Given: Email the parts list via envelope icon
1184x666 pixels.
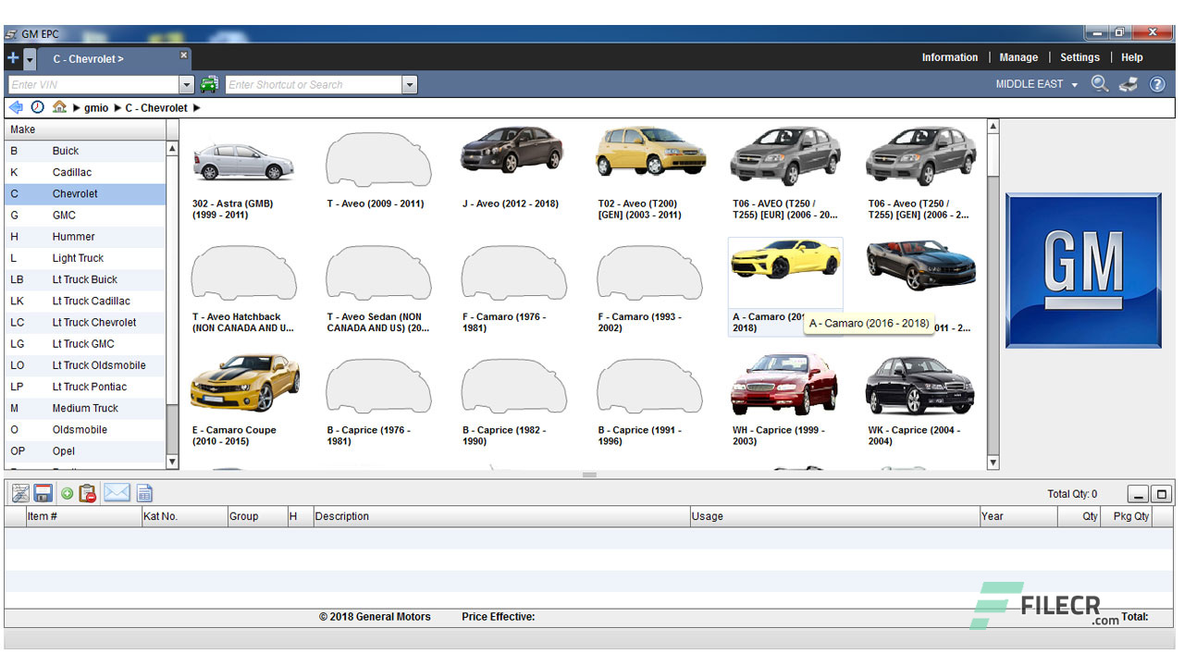Looking at the screenshot, I should point(117,493).
